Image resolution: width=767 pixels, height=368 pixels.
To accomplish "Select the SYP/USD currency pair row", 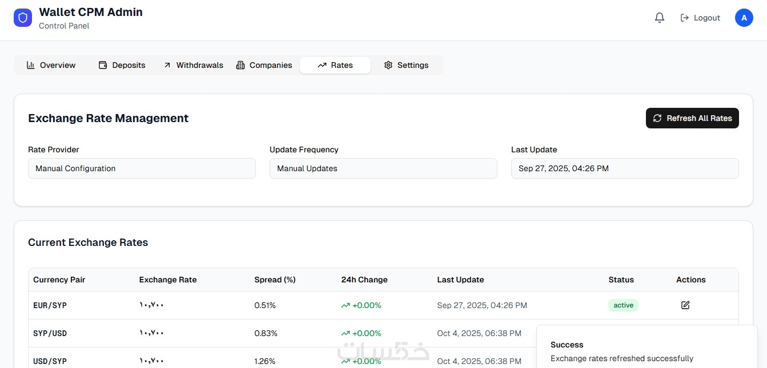I will (x=283, y=333).
